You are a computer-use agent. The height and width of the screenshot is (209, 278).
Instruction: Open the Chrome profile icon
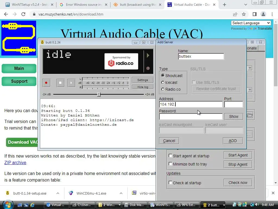(x=263, y=14)
